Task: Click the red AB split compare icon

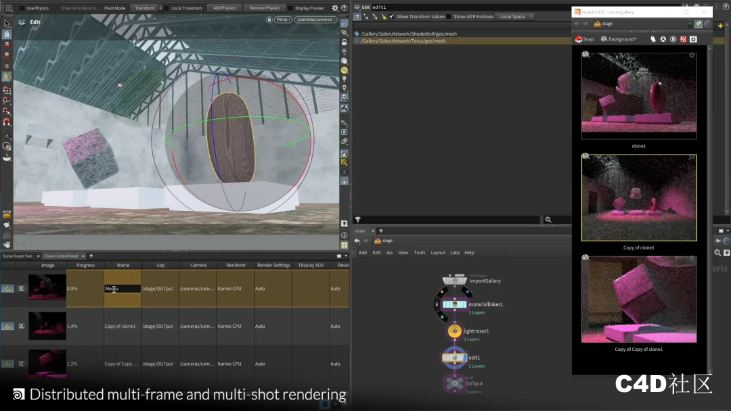Action: click(x=682, y=39)
